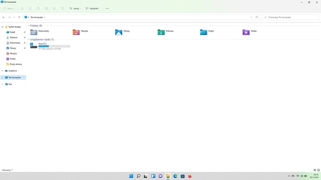The height and width of the screenshot is (180, 321).
Task: Open Task View on taskbar
Action: 146,176
